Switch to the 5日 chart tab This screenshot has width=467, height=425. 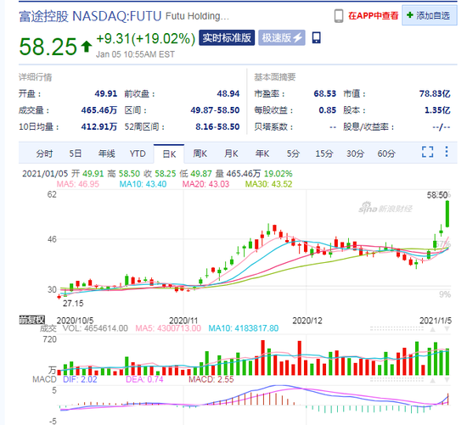coord(76,154)
